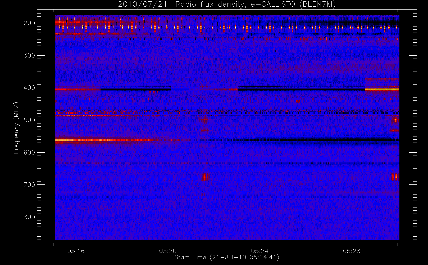Click the 800 frequency tick label
428x265 pixels.
coord(29,217)
